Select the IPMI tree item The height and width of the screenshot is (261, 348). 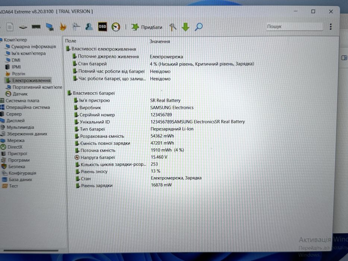point(13,67)
